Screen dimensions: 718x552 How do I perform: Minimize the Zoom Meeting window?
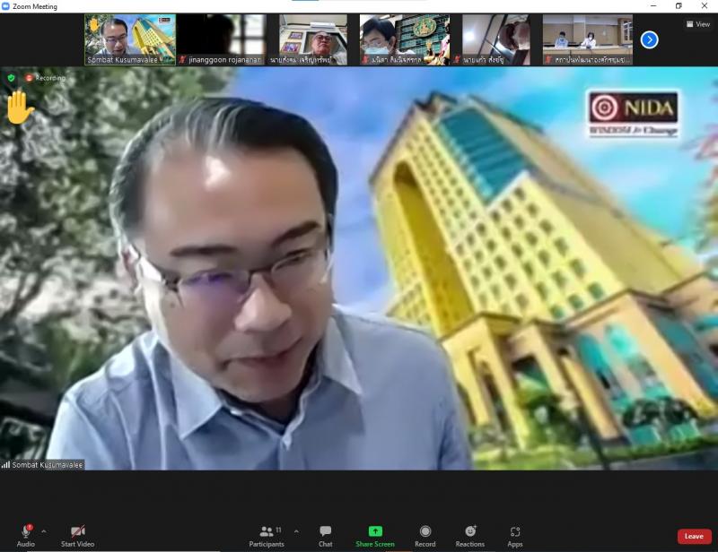653,6
